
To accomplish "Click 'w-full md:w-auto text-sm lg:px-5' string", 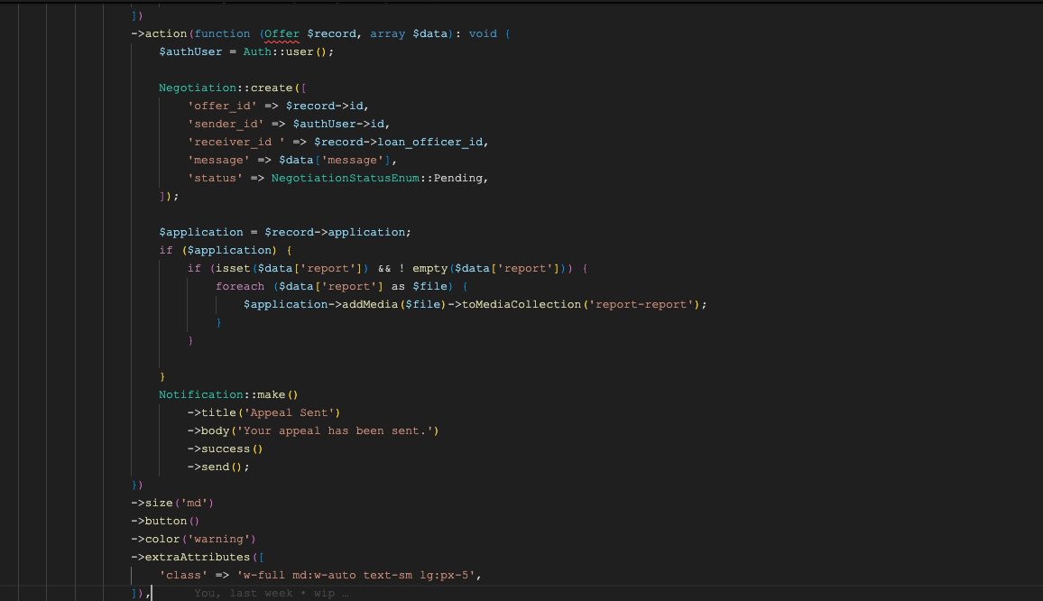I will [355, 574].
